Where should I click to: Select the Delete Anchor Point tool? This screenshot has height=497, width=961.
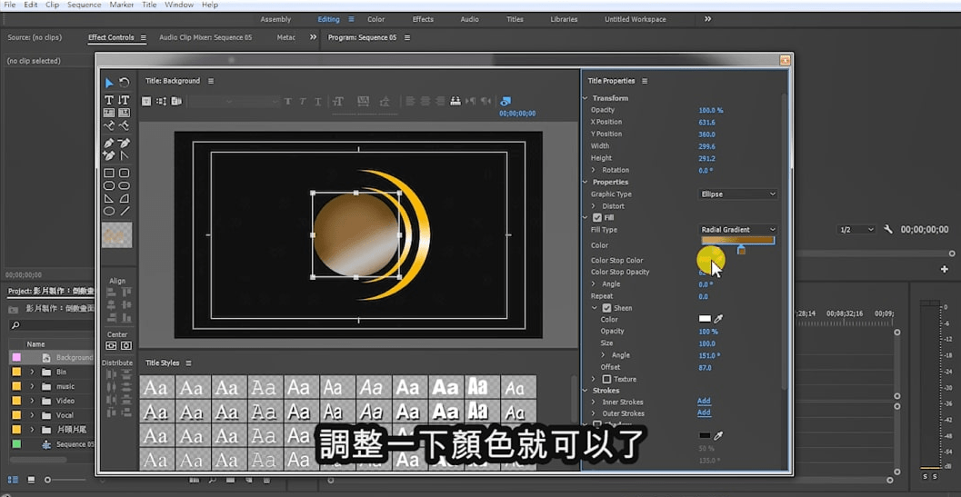124,143
